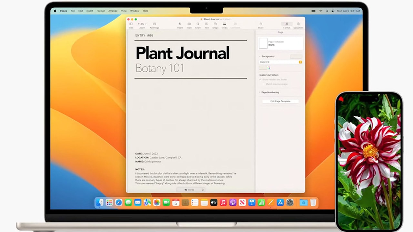
Task: Open Finder from the Dock
Action: pyautogui.click(x=99, y=202)
